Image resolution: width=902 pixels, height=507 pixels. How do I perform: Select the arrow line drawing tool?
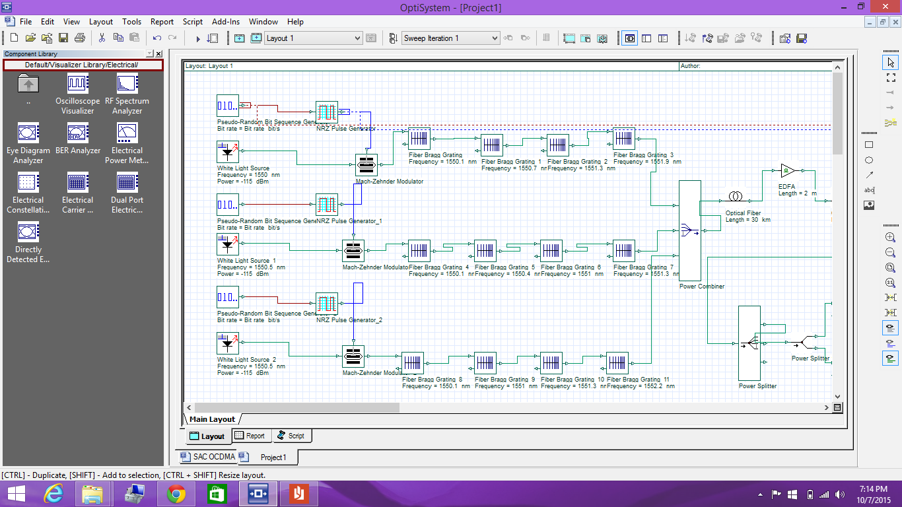tap(869, 175)
